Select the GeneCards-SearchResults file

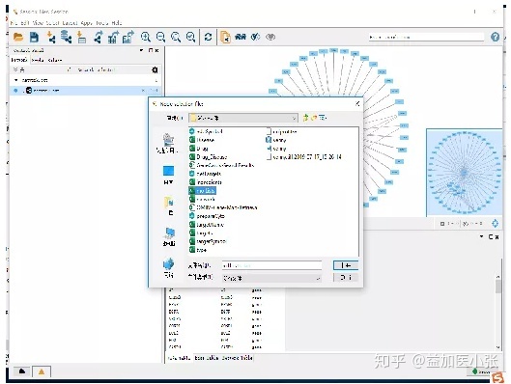(x=221, y=165)
